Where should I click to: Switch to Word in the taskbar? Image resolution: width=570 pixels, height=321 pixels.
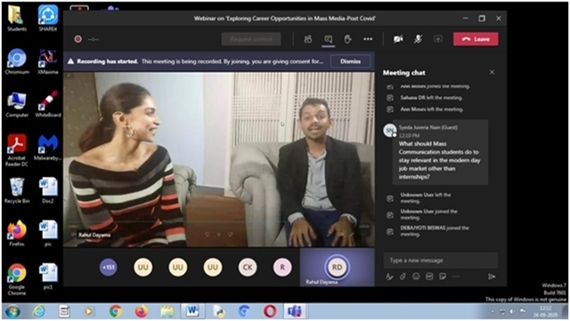pos(192,311)
